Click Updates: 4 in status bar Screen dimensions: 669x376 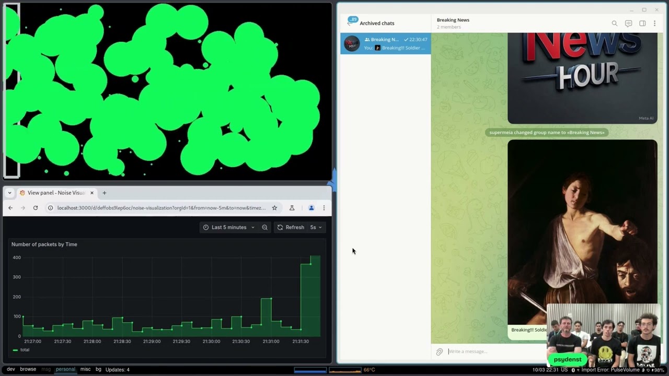118,370
